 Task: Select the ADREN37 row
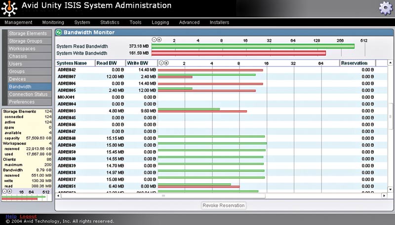(x=221, y=179)
